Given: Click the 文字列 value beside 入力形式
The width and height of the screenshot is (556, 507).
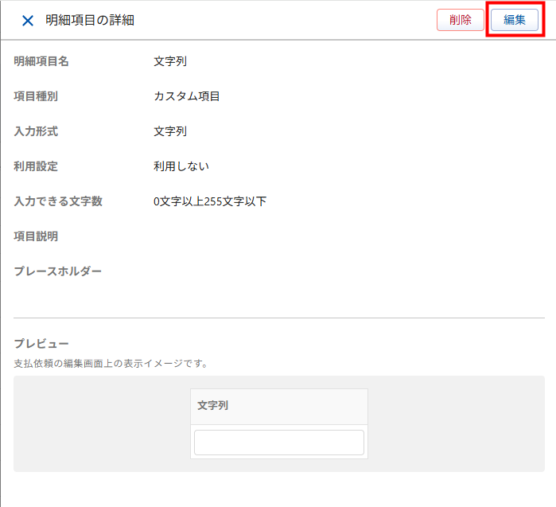Looking at the screenshot, I should point(170,131).
